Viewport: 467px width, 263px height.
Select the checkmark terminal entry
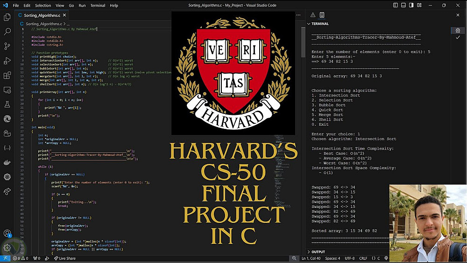[x=458, y=37]
